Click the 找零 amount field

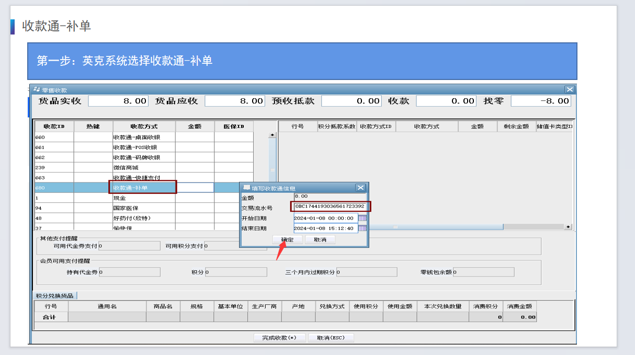541,101
